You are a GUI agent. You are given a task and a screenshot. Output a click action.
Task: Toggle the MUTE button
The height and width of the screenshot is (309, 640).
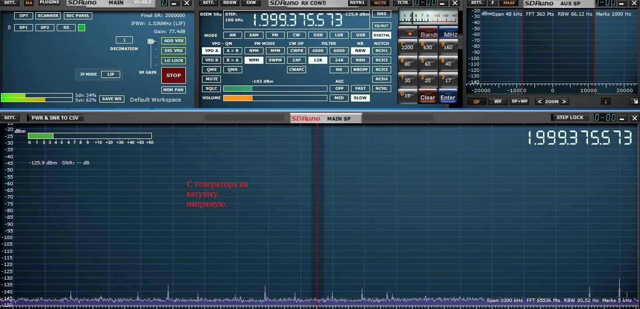tap(211, 79)
